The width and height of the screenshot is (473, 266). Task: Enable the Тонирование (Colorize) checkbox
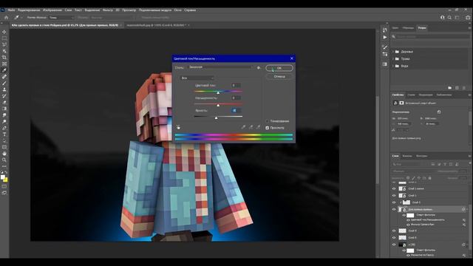268,121
